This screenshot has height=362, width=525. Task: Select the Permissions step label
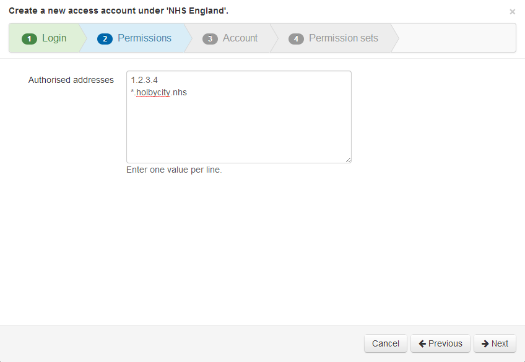[x=144, y=38]
